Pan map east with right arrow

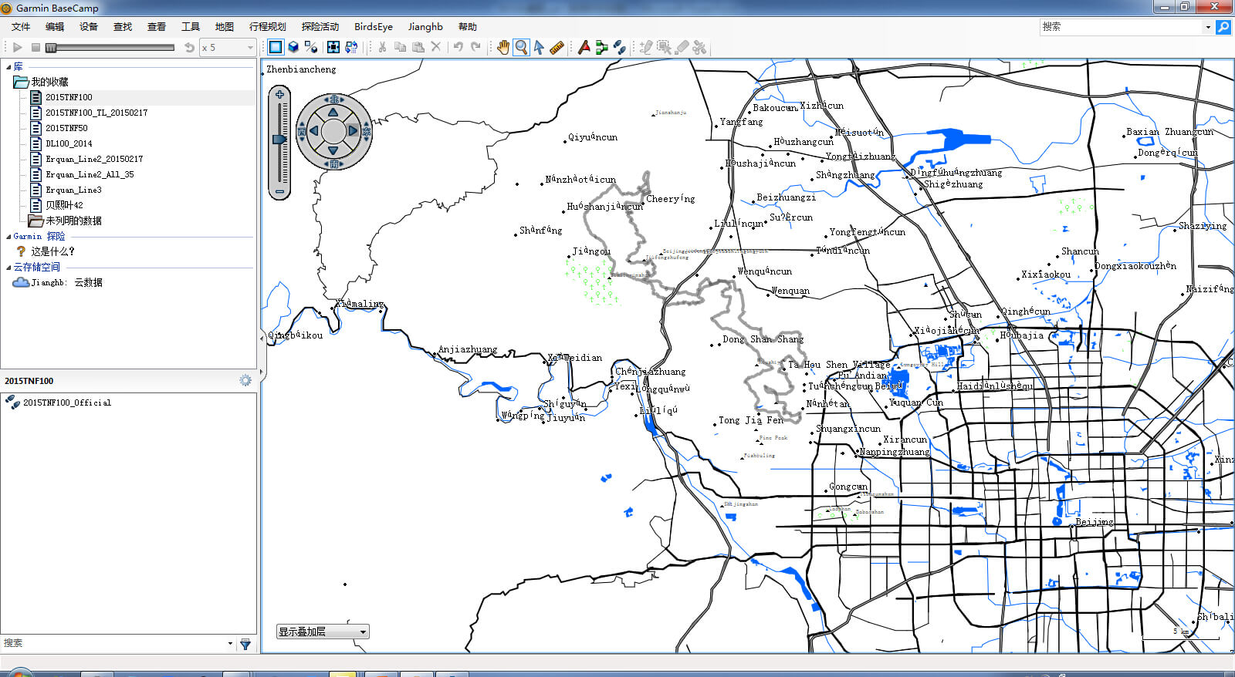pyautogui.click(x=353, y=131)
